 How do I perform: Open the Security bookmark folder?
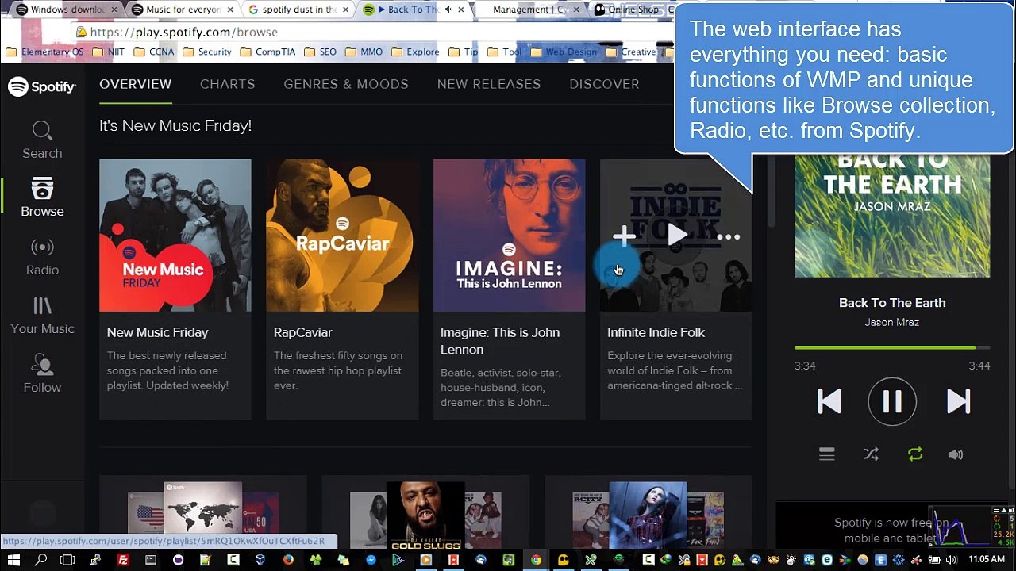tap(207, 52)
